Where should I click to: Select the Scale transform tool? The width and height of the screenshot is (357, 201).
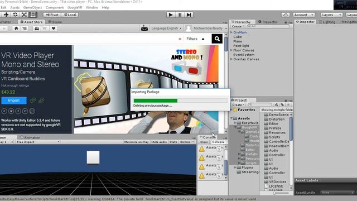click(x=24, y=15)
